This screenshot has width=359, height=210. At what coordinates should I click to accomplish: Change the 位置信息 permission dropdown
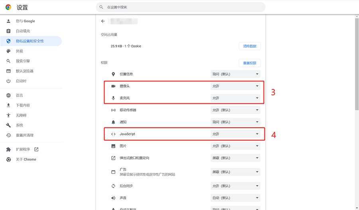point(235,74)
